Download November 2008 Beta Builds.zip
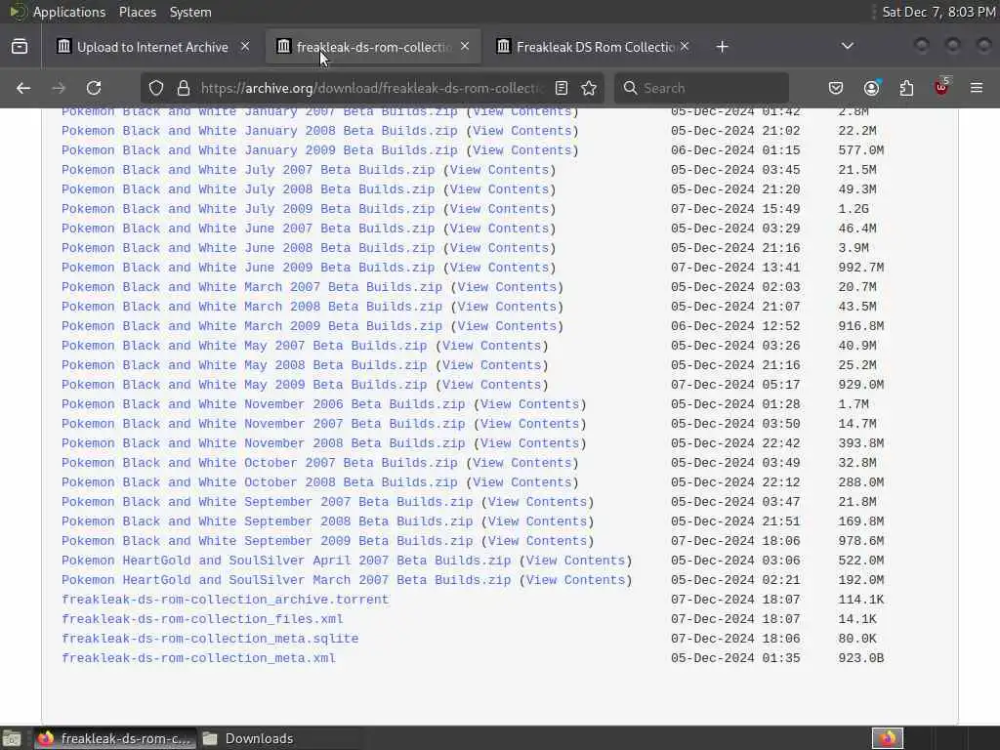 [x=263, y=443]
